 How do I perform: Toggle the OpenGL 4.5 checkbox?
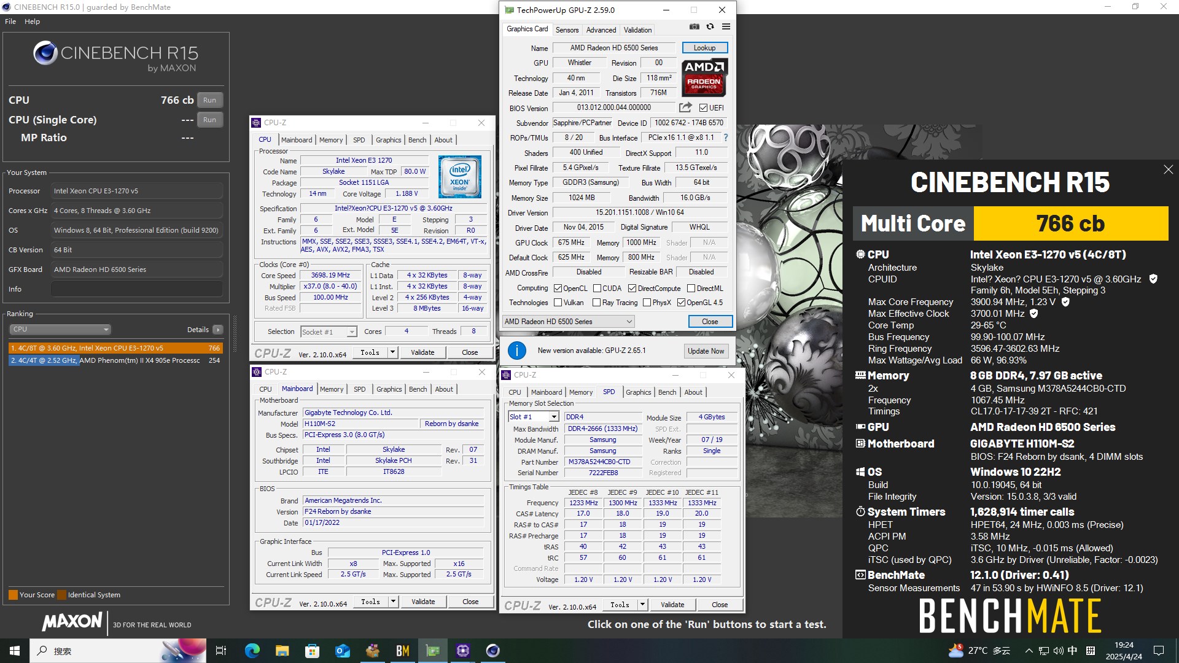681,303
